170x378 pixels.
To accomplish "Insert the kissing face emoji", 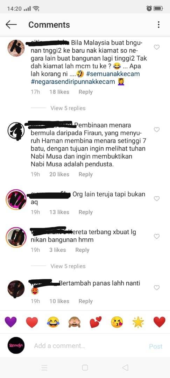I will [x=117, y=322].
